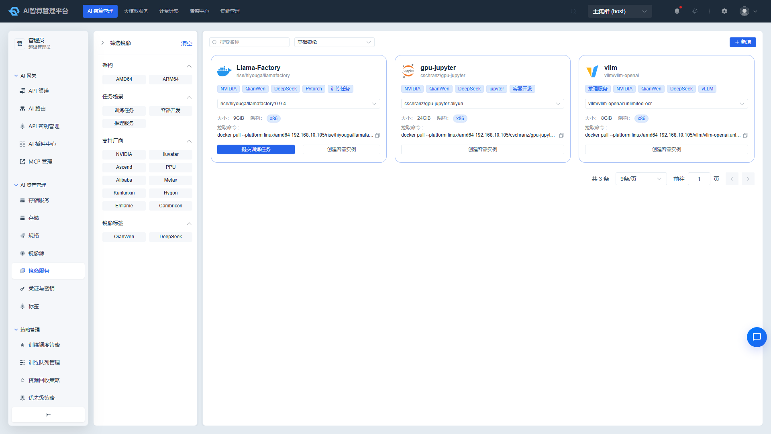Screen dimensions: 771x434
Task: Select the AI 智算管理 top tab
Action: (100, 11)
